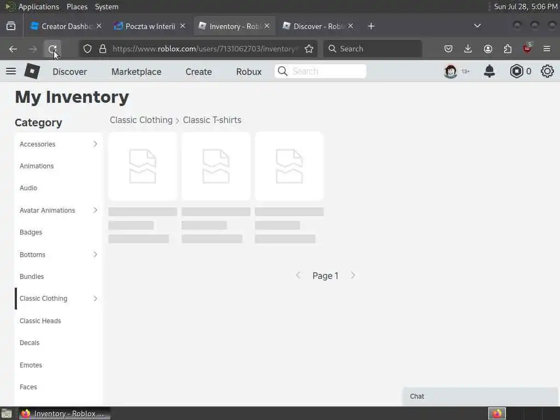Viewport: 560px width, 420px height.
Task: Click the list all tabs dropdown arrow
Action: point(477,26)
